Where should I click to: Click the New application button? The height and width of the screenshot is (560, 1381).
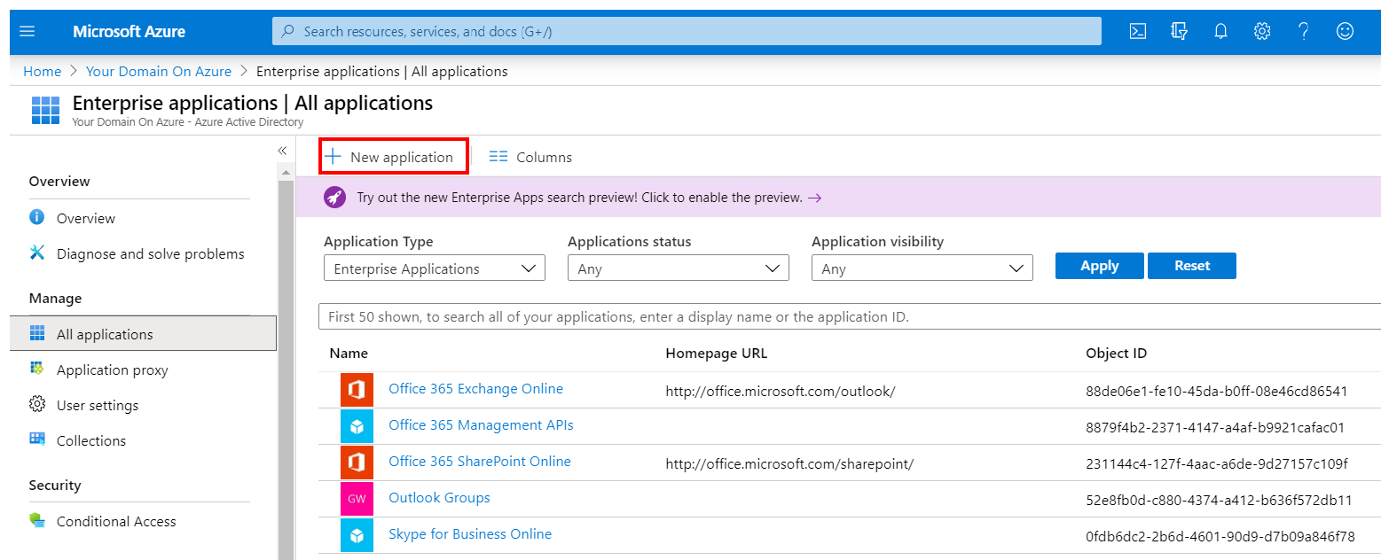click(393, 156)
